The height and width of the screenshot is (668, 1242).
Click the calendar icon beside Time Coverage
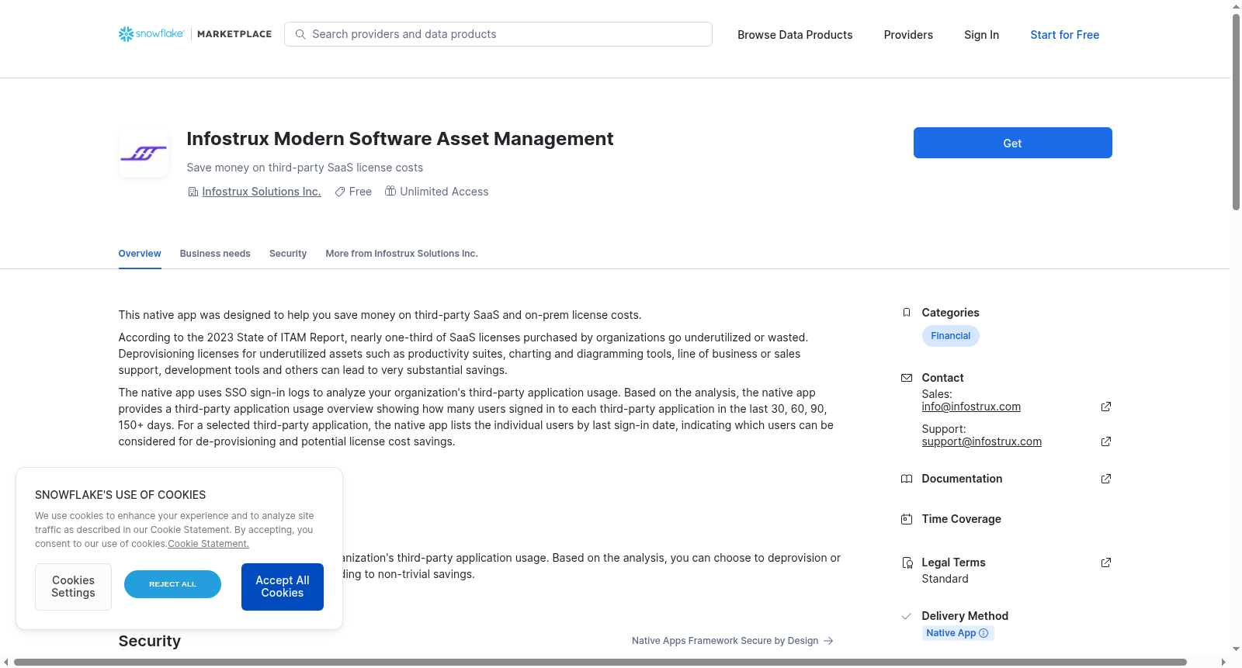tap(907, 519)
